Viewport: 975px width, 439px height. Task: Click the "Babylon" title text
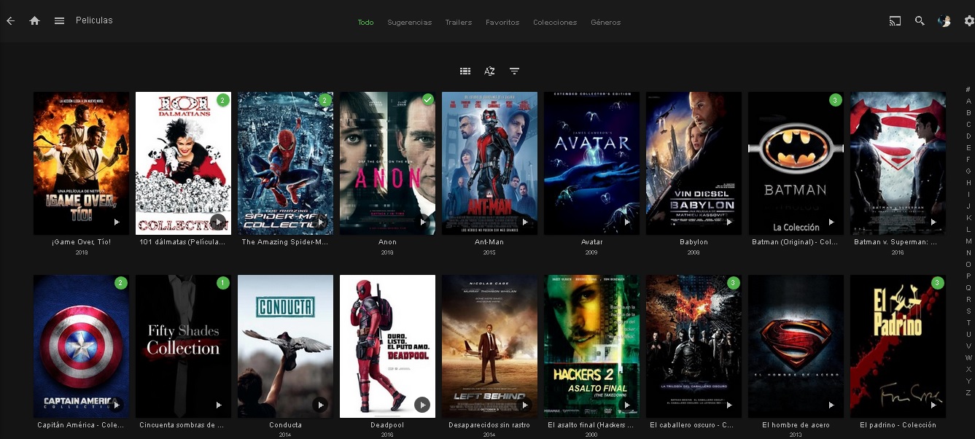tap(694, 242)
